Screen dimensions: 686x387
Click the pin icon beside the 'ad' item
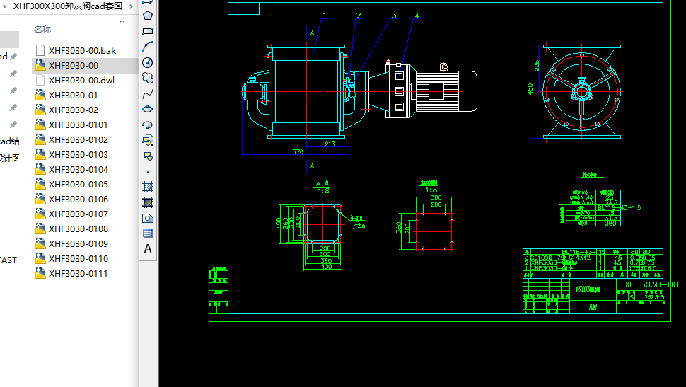pos(13,57)
